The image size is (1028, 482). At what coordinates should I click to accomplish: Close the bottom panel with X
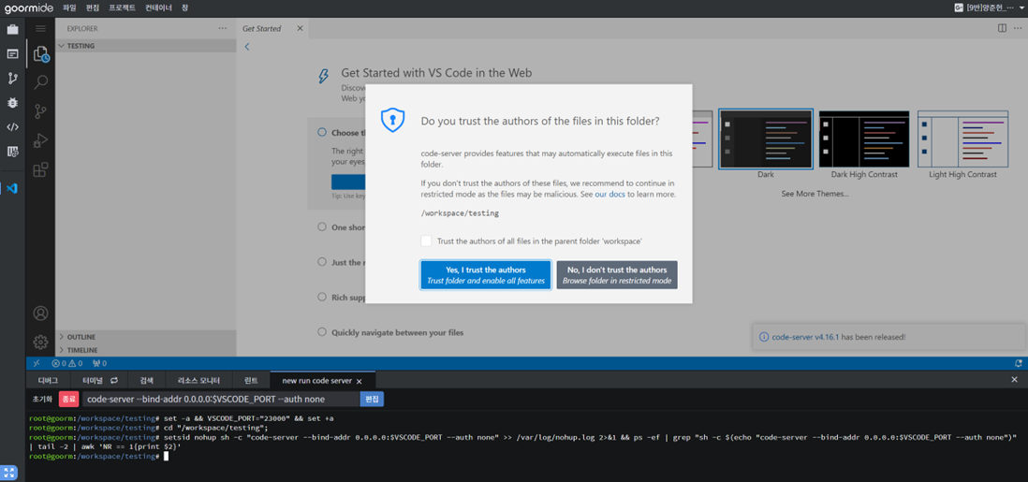point(1014,380)
